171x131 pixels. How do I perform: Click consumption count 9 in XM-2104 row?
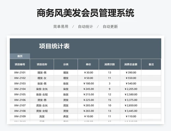[109, 89]
